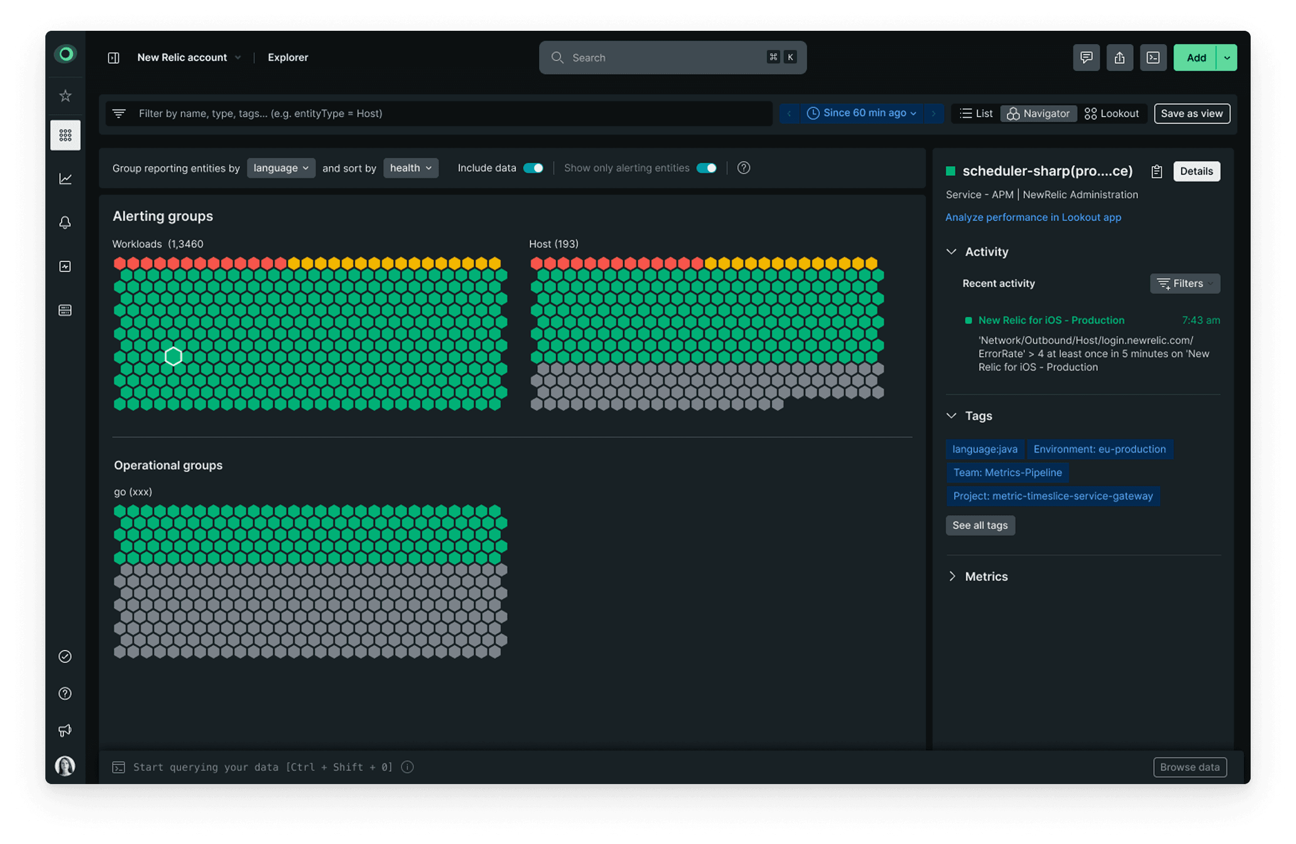Viewport: 1296px width, 844px height.
Task: Open the favorites star in sidebar
Action: pyautogui.click(x=65, y=96)
